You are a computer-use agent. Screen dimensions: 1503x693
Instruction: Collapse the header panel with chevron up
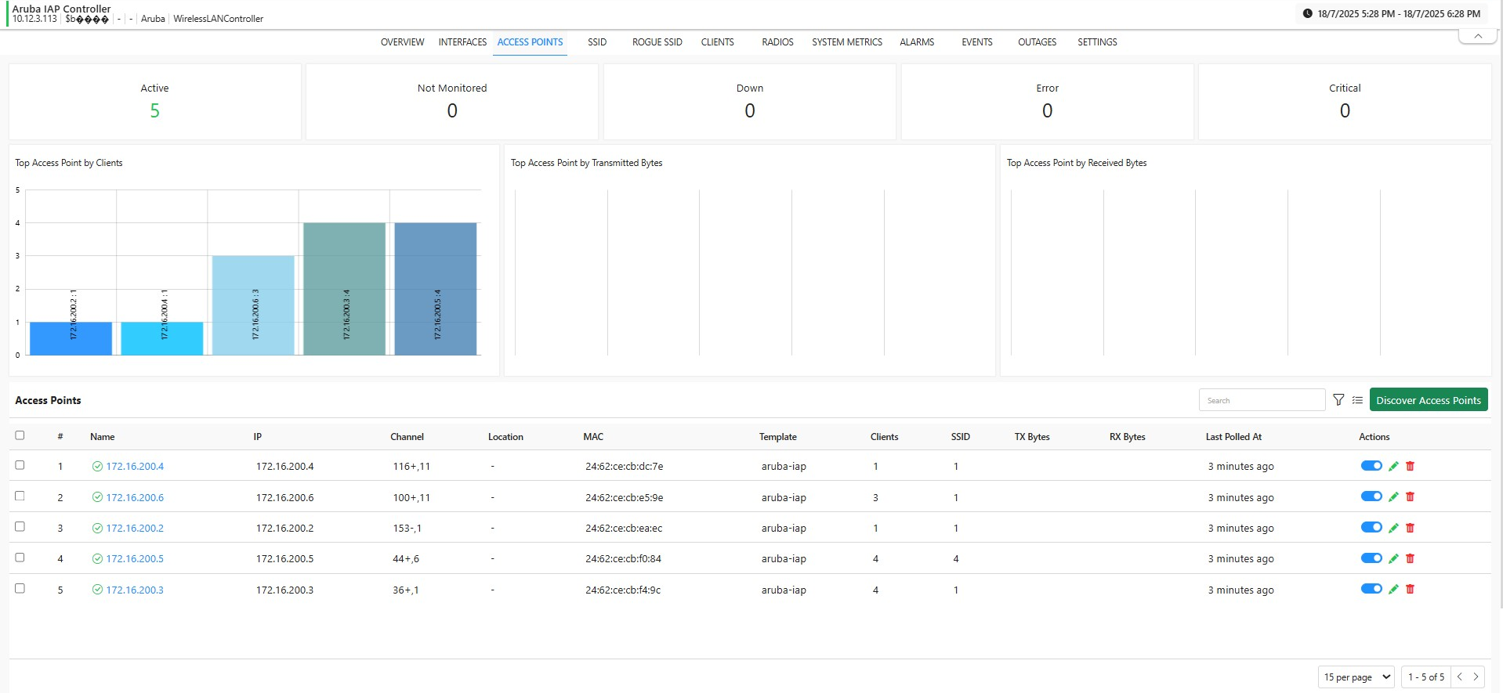1478,36
